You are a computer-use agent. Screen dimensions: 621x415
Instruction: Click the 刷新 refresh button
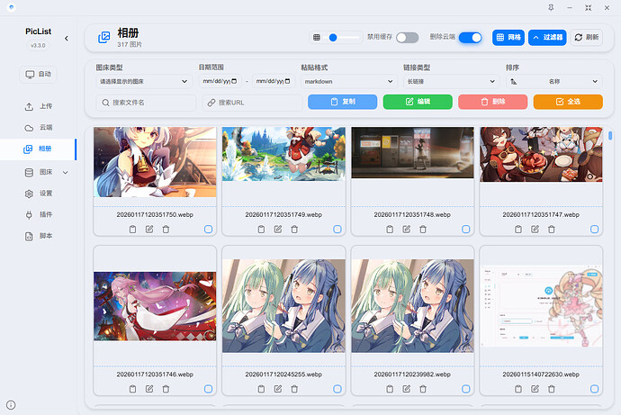(587, 38)
